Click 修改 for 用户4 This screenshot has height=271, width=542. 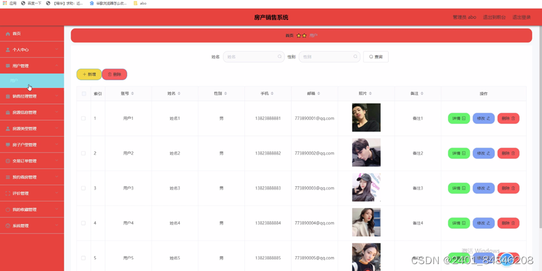[x=483, y=223]
